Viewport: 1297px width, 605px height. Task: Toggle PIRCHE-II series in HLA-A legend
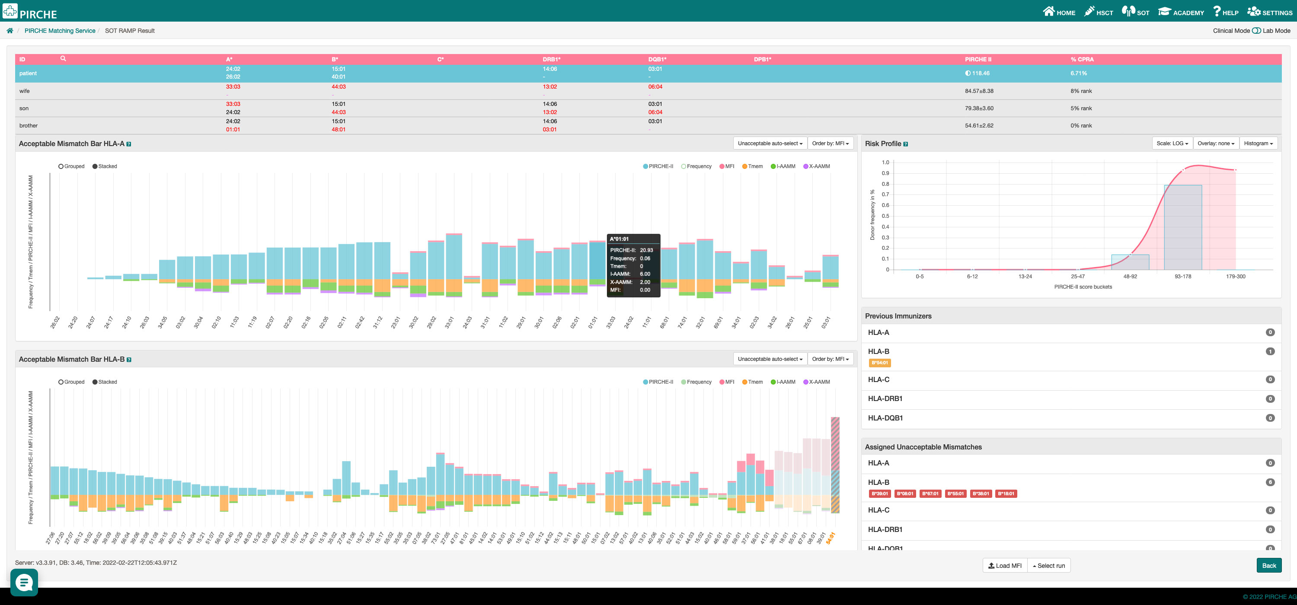click(658, 166)
